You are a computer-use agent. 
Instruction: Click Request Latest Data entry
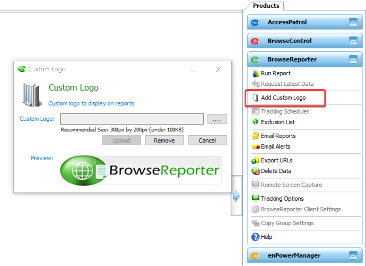287,84
